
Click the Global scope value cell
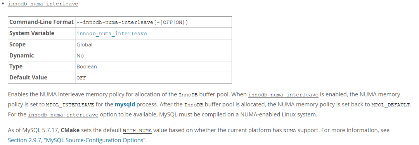153,44
